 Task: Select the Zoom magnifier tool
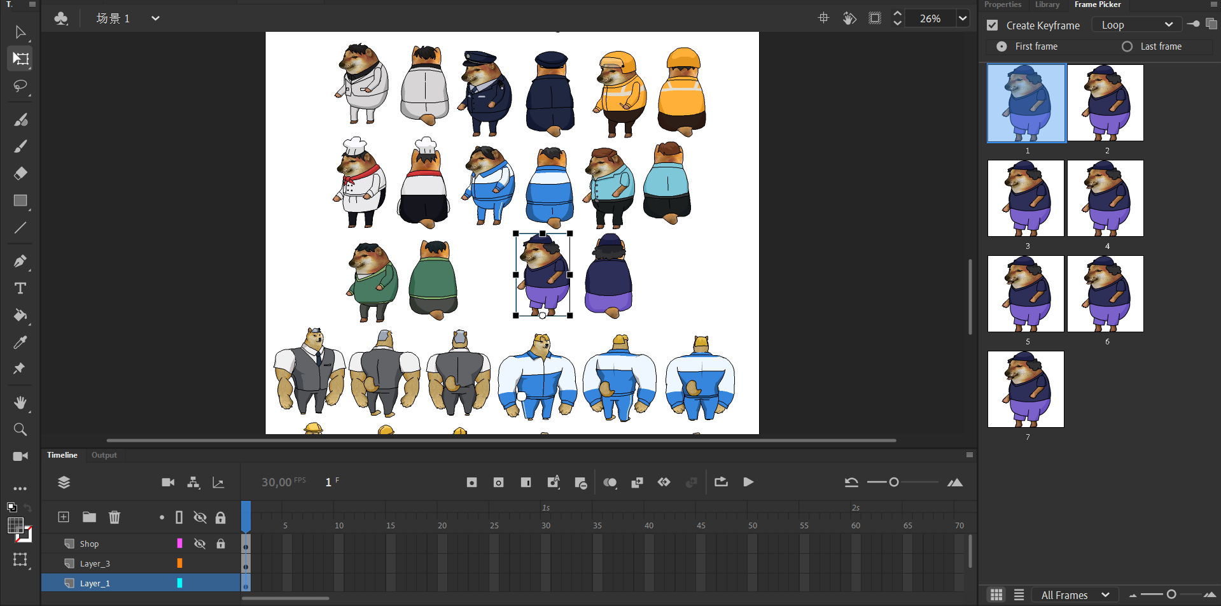pyautogui.click(x=20, y=430)
